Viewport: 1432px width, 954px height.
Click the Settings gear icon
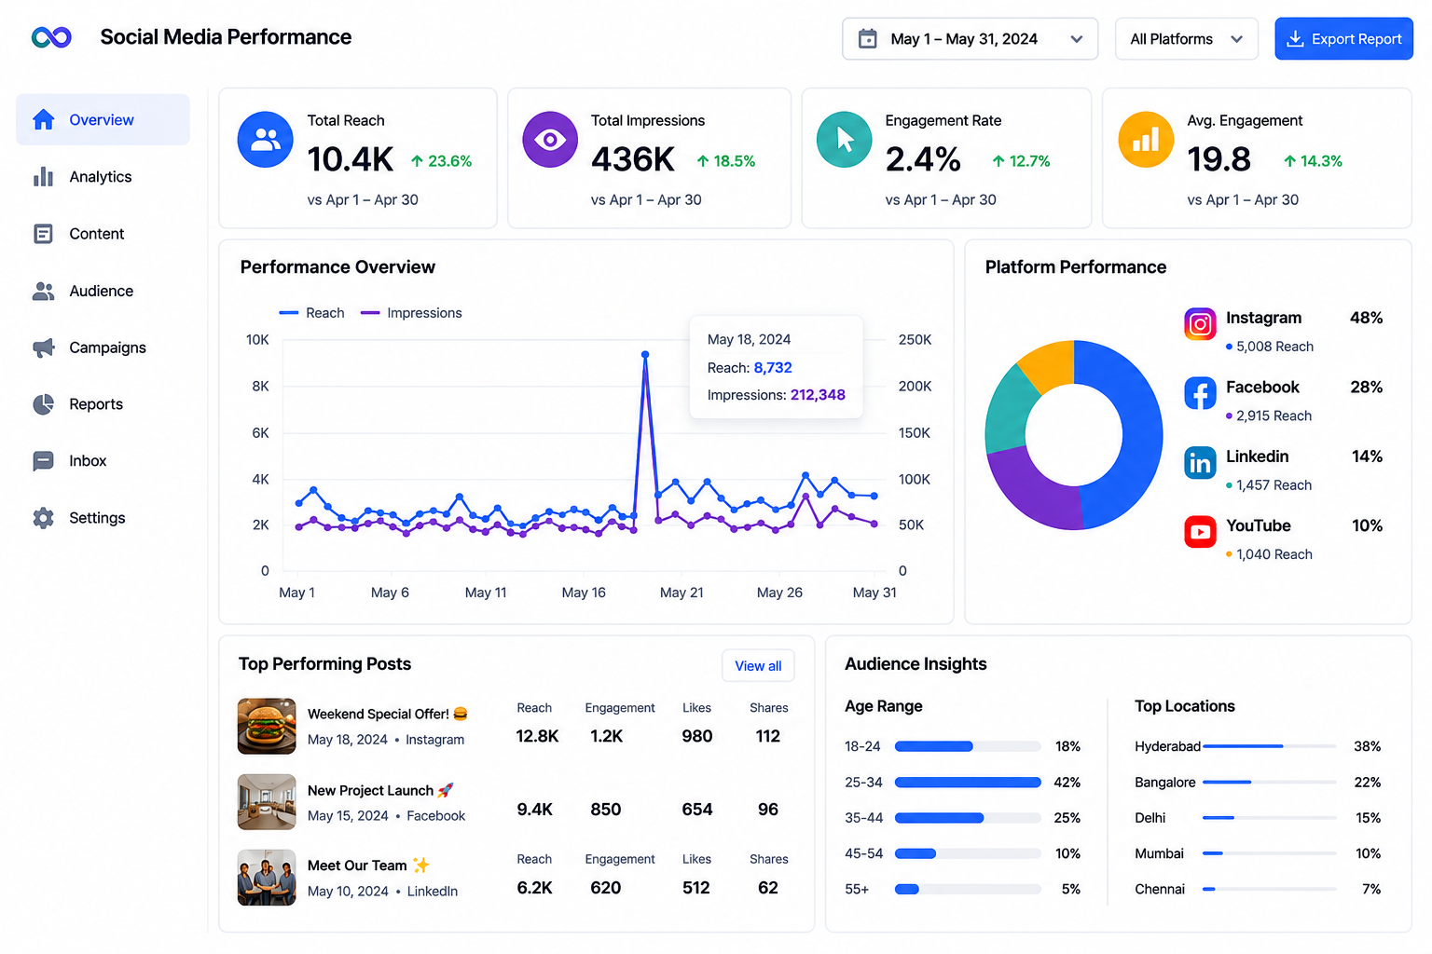pos(43,518)
